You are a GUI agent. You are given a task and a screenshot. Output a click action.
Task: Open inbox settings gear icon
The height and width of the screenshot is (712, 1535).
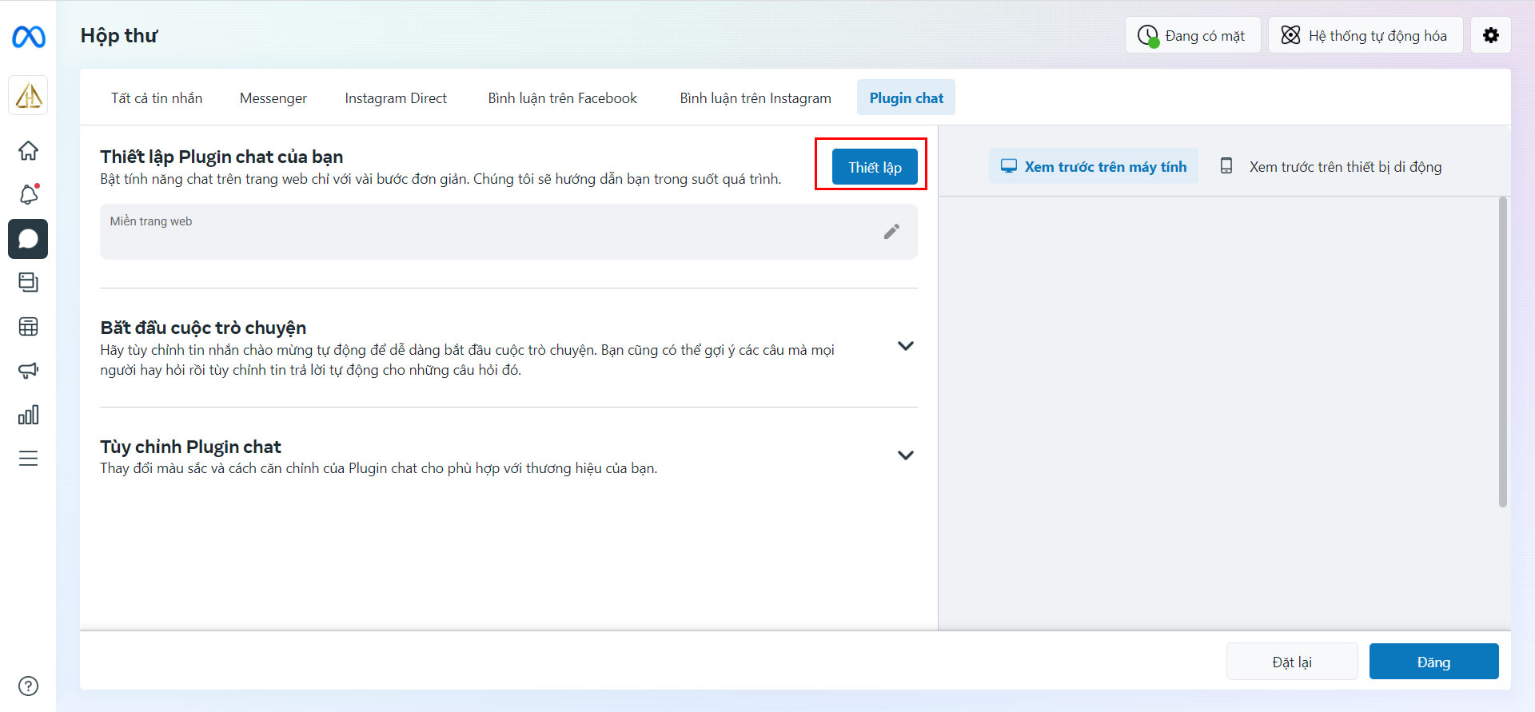coord(1491,35)
